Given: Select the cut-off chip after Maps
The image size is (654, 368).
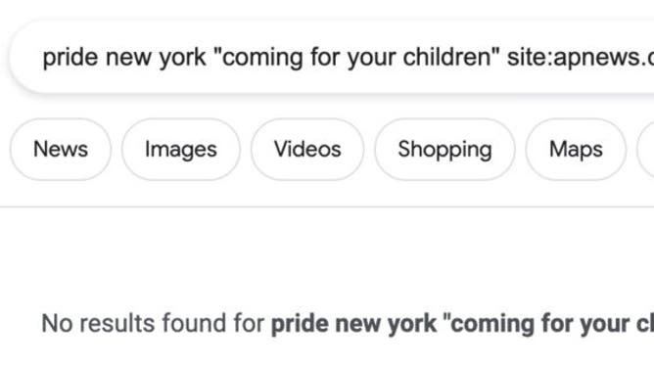Looking at the screenshot, I should click(x=645, y=150).
